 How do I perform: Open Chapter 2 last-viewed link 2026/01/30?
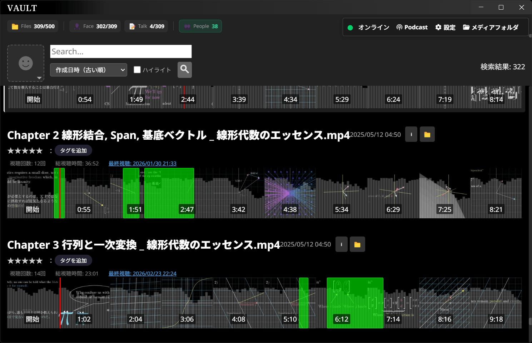click(143, 163)
